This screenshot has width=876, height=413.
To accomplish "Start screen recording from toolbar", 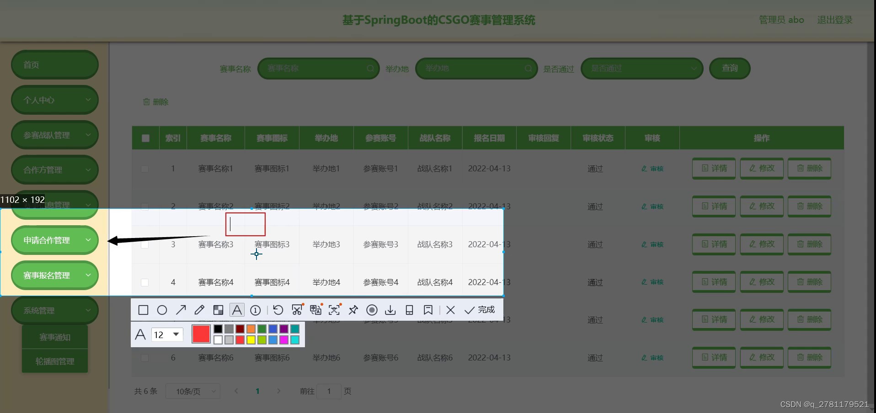I will tap(372, 310).
